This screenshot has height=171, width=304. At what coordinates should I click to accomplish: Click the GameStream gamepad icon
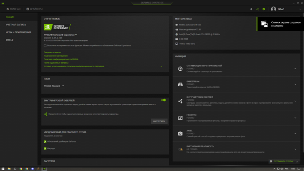click(180, 84)
